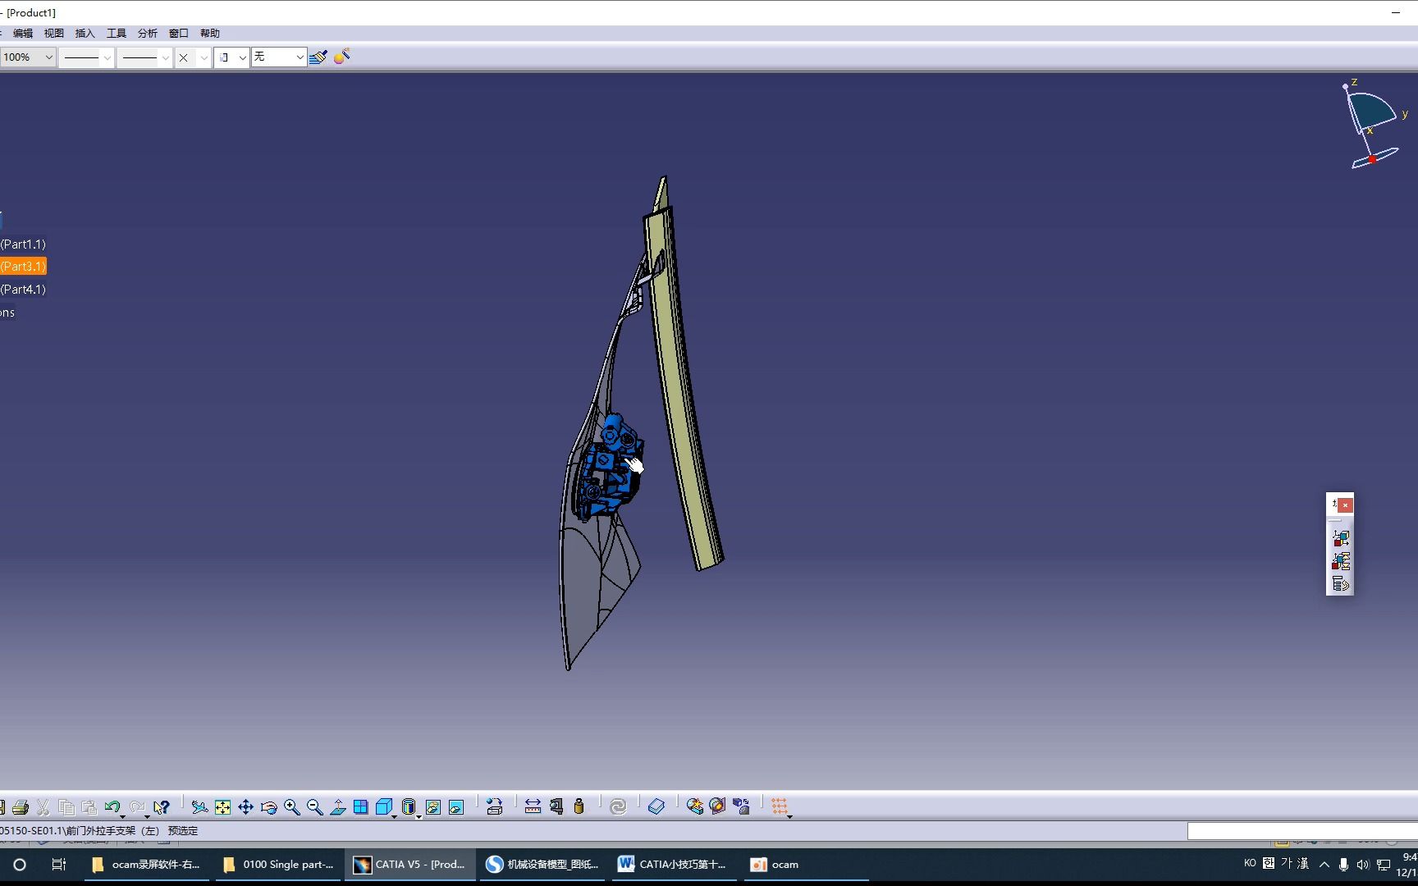Click the Measure Item caliper icon
Viewport: 1418px width, 886px height.
point(556,807)
